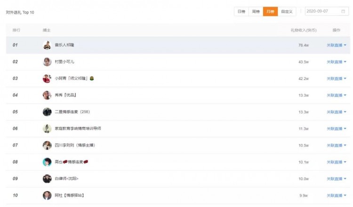This screenshot has width=353, height=207.
Task: Open 关联直播 dropdown for rank 08
Action: coord(337,162)
